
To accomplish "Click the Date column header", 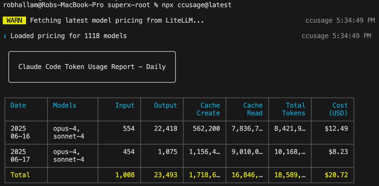I will [x=18, y=105].
